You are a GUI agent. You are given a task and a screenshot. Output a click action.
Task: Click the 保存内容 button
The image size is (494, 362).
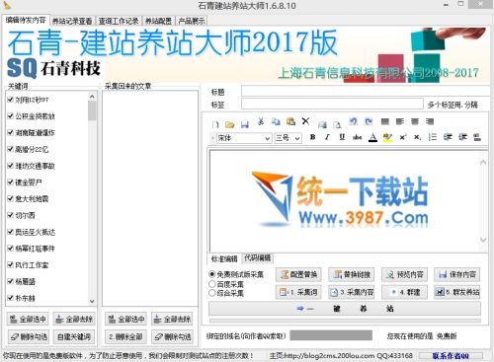tap(456, 274)
